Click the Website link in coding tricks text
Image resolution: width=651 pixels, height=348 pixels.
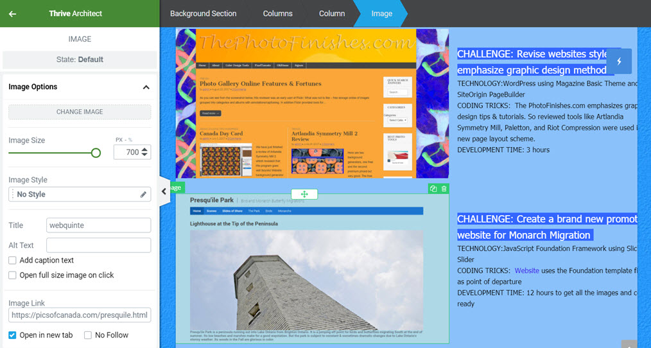(x=527, y=271)
